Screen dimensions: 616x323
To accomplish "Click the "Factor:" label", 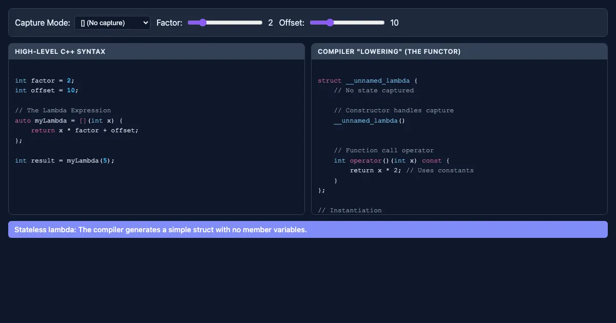I will tap(169, 23).
